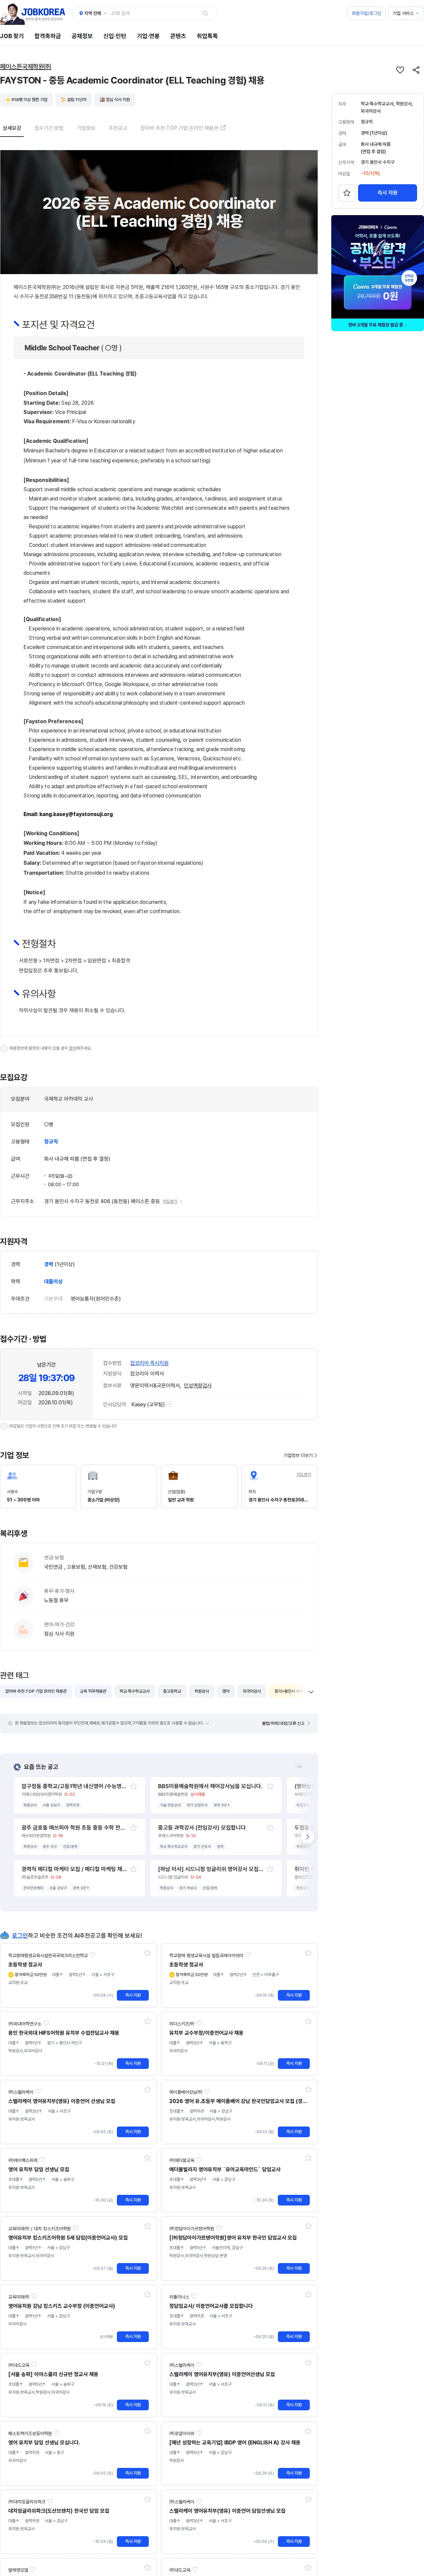
Task: Open 지도보기 next to the work address
Action: pyautogui.click(x=172, y=1201)
